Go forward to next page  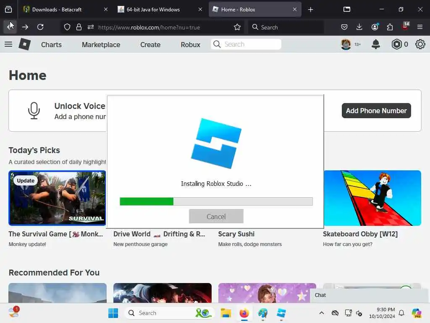[x=25, y=27]
